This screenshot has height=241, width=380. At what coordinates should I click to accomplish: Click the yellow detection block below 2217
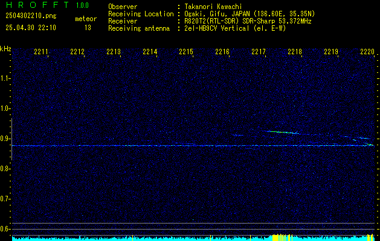282,237
